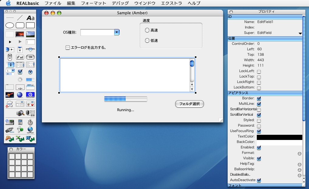The width and height of the screenshot is (309, 189).
Task: Select the COM puzzle piece control
Action: (x=9, y=104)
